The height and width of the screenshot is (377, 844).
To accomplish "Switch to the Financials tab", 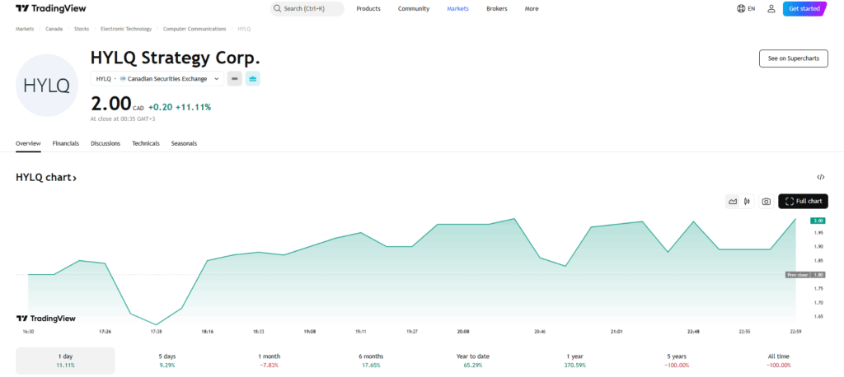I will (x=66, y=143).
